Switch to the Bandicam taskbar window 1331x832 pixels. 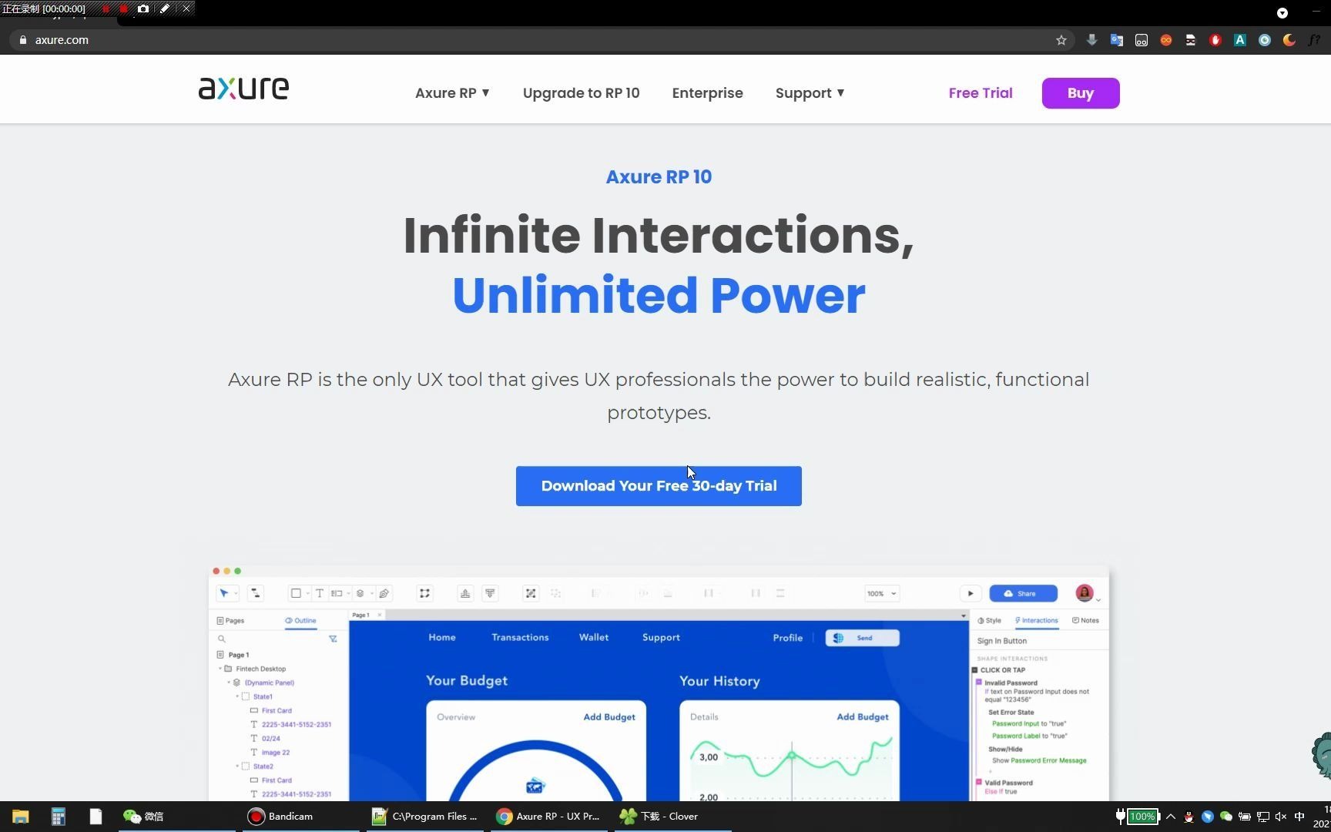point(301,817)
